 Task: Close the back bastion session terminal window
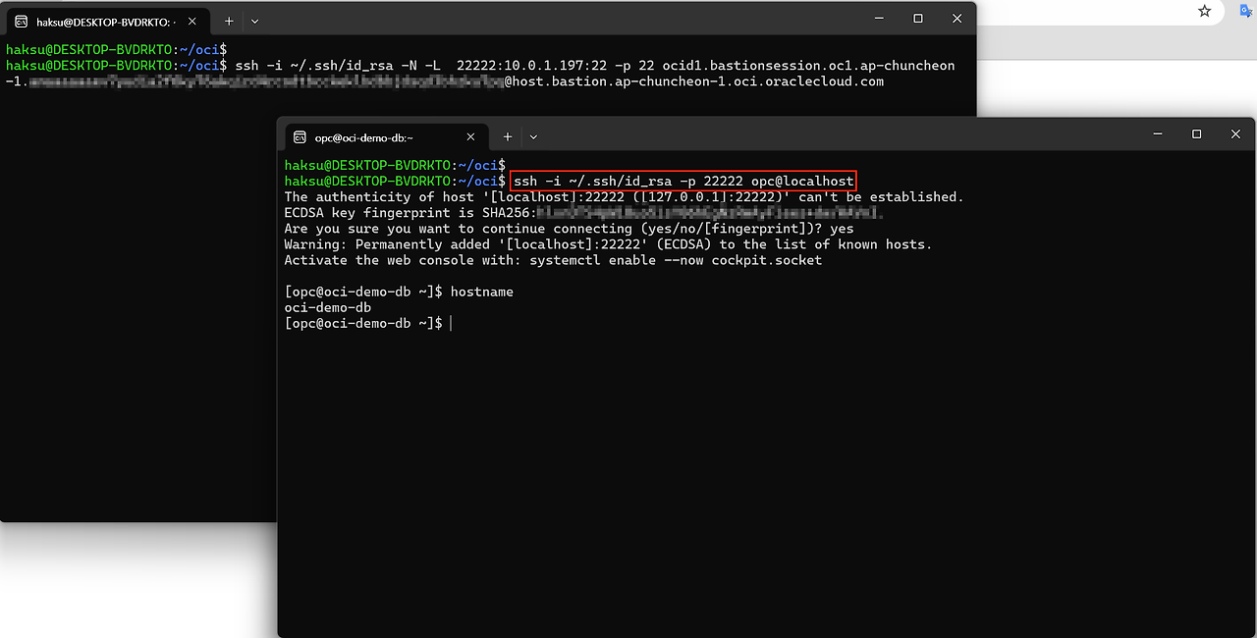[956, 19]
